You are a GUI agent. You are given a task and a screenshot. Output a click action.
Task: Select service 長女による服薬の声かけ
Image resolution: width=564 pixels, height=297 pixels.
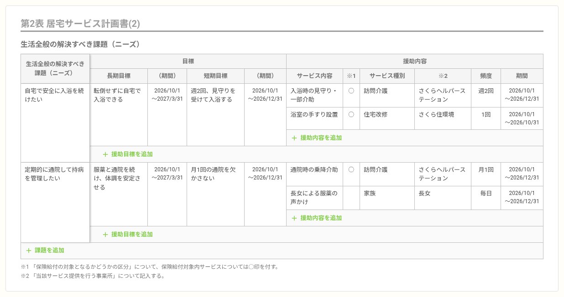click(x=315, y=198)
